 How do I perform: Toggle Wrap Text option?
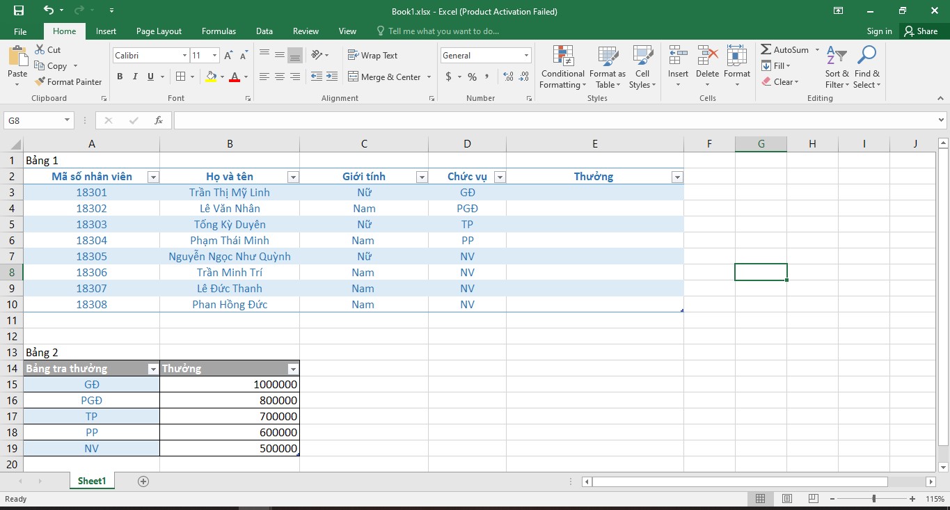click(x=372, y=56)
